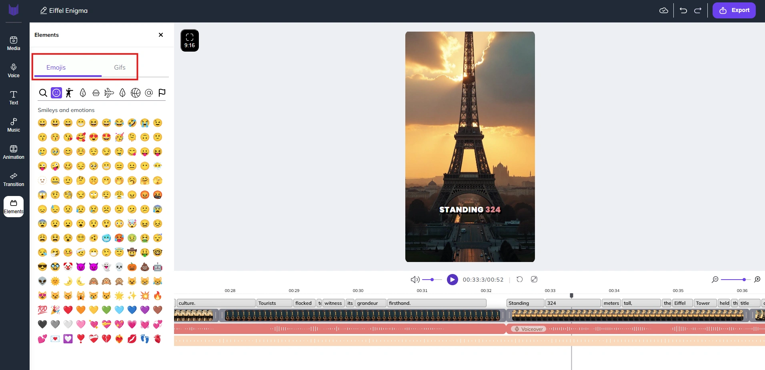Viewport: 765px width, 370px height.
Task: Zoom in the timeline
Action: tap(757, 280)
